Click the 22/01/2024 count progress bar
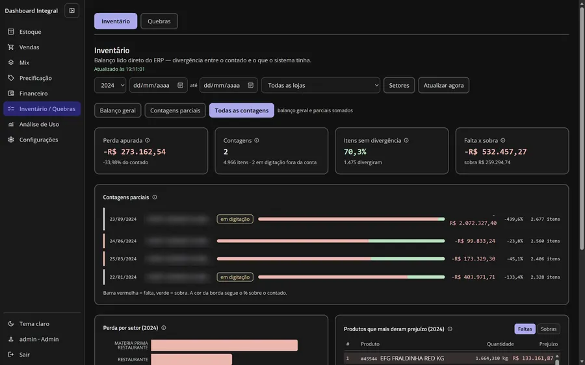This screenshot has height=365, width=585. coord(351,277)
